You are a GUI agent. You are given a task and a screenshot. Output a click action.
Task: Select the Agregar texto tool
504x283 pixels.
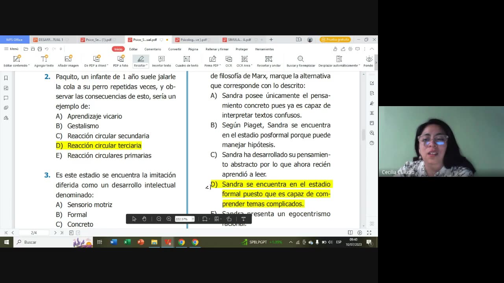44,61
